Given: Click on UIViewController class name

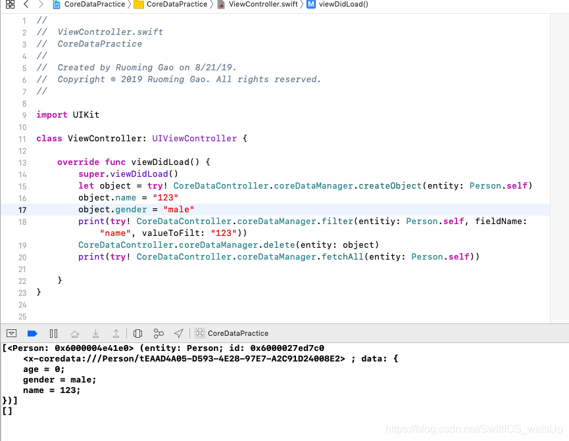Looking at the screenshot, I should [194, 138].
